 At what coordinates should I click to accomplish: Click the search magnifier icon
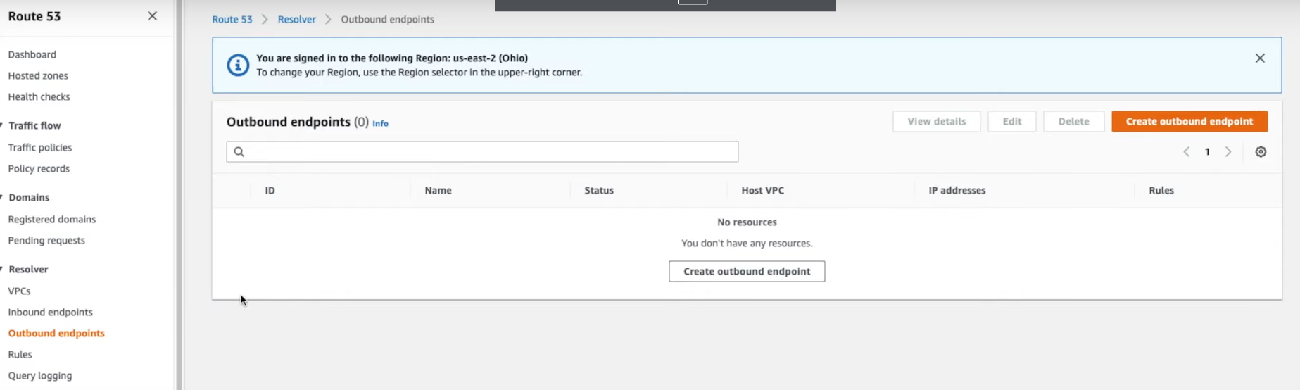(239, 152)
